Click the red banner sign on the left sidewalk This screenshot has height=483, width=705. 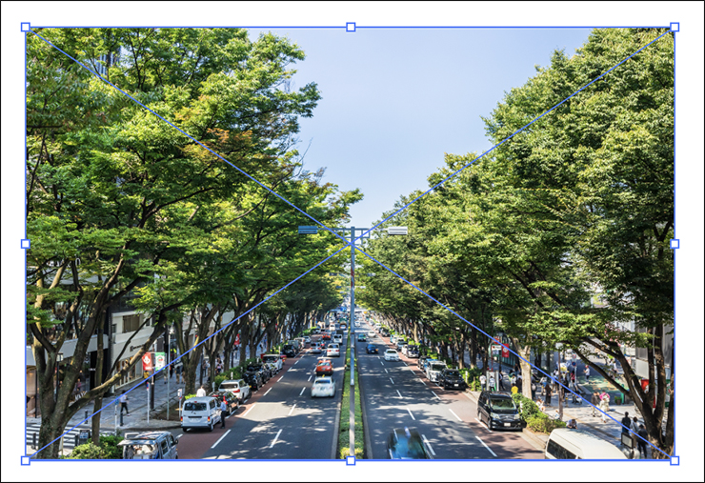pyautogui.click(x=148, y=362)
